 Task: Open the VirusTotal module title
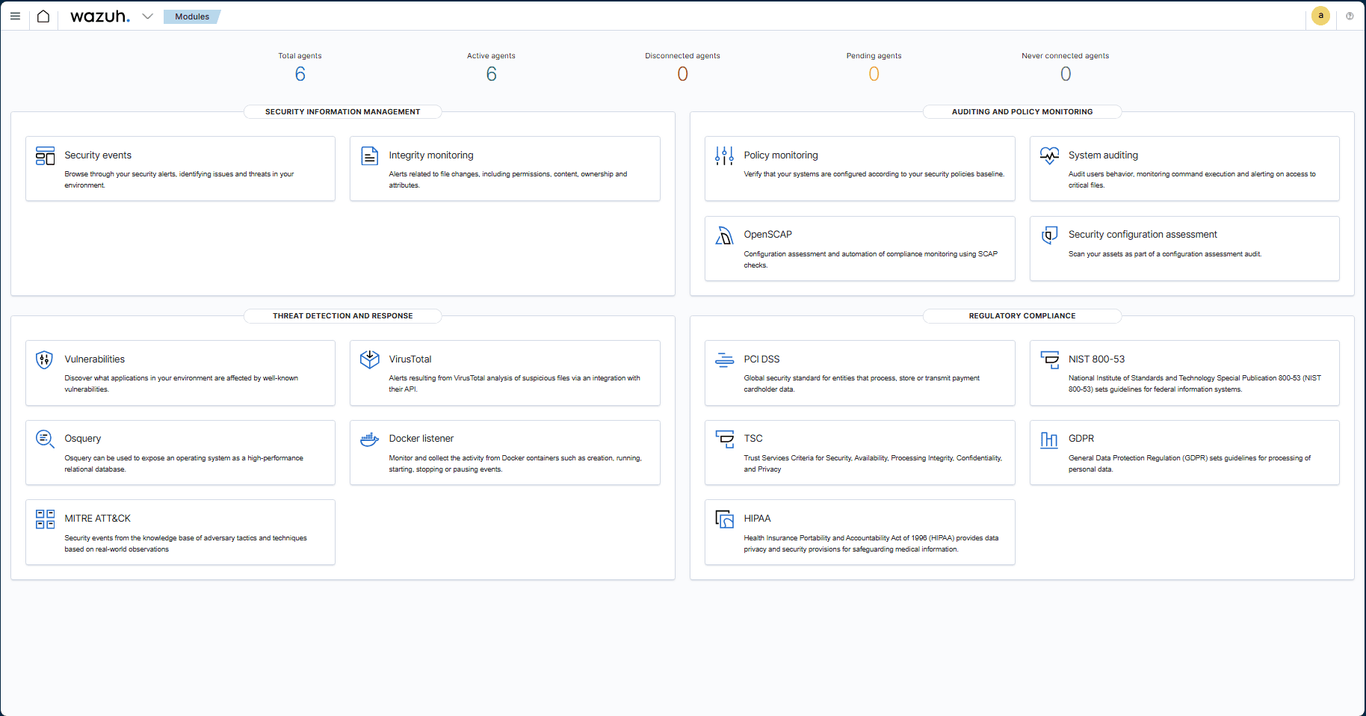click(410, 359)
